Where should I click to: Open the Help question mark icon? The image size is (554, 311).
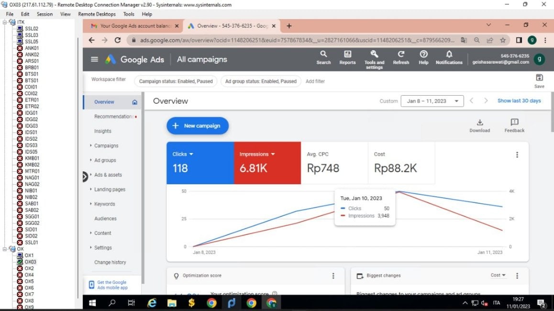click(423, 57)
